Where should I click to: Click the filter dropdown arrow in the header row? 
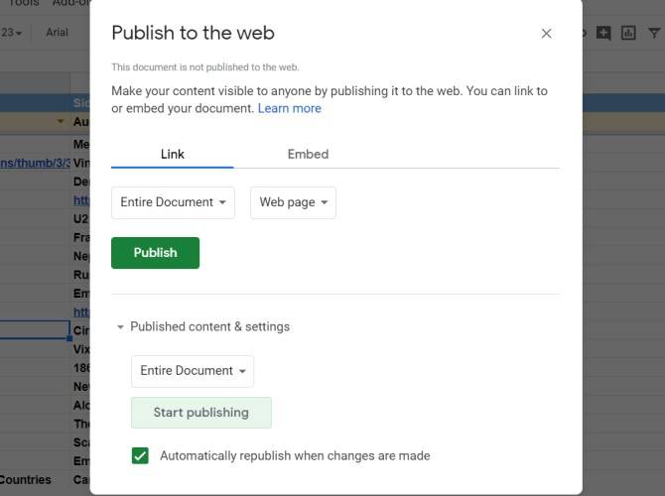coord(61,122)
